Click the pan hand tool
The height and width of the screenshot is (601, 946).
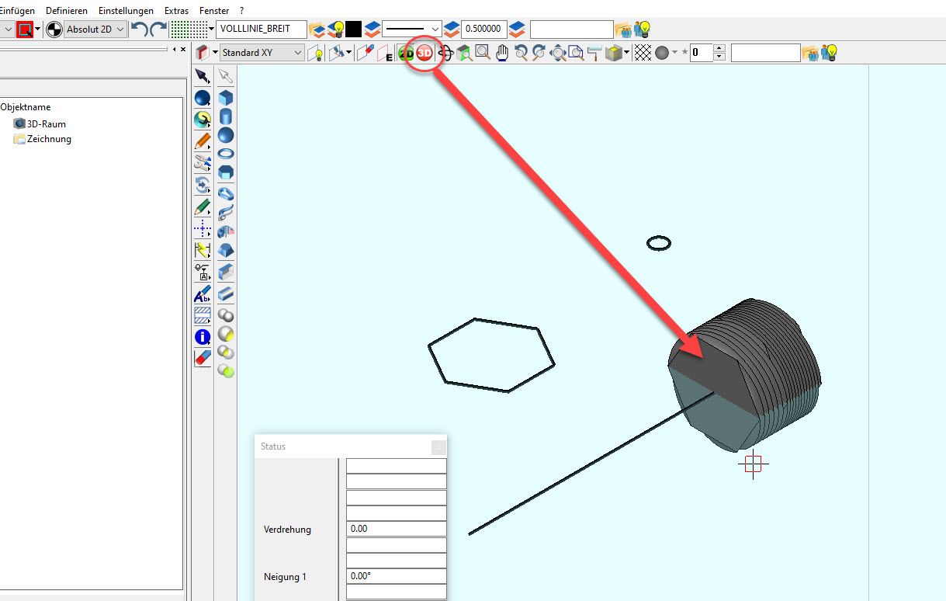[x=502, y=53]
